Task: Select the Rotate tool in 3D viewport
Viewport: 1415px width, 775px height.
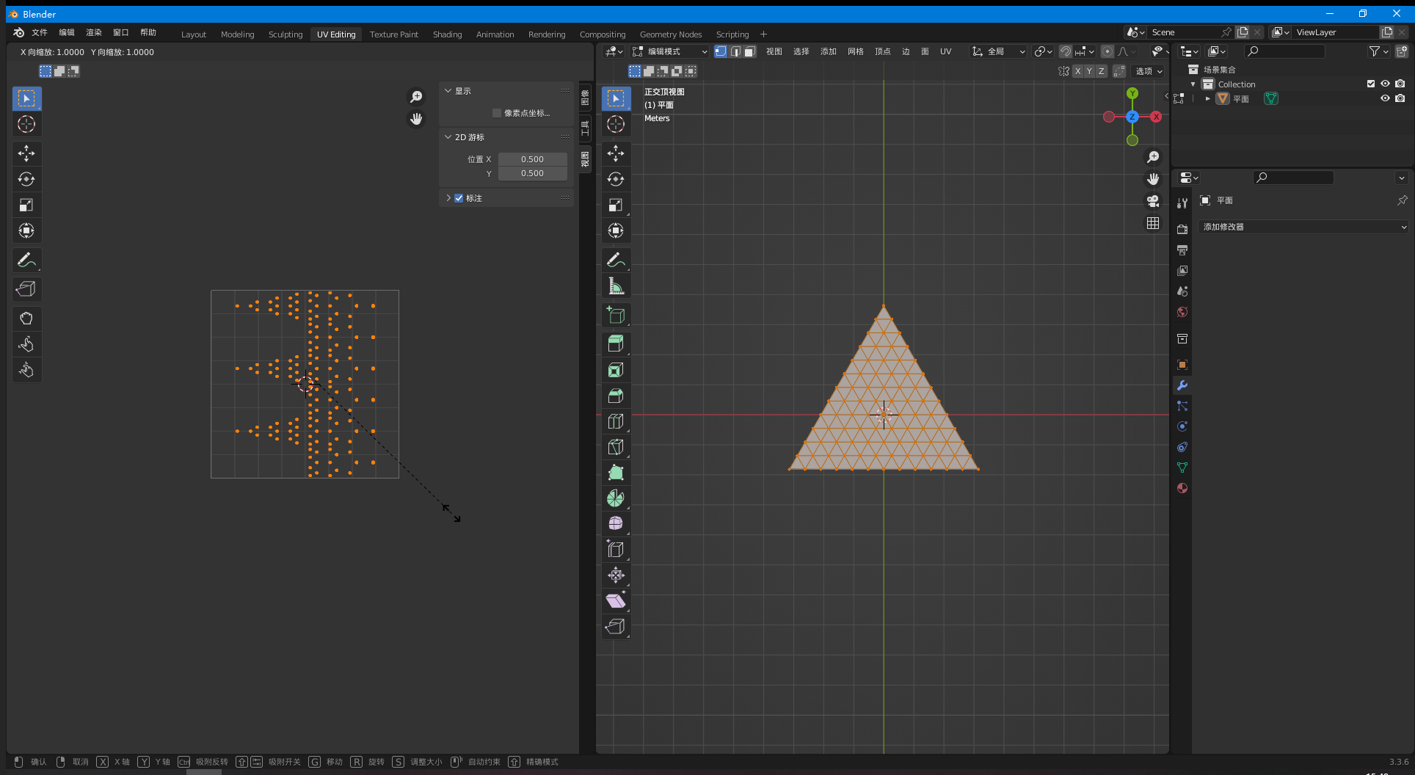Action: click(616, 179)
